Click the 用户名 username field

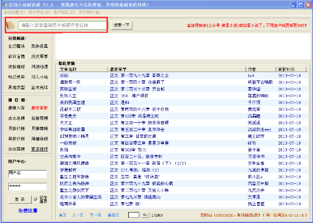coord(26,173)
